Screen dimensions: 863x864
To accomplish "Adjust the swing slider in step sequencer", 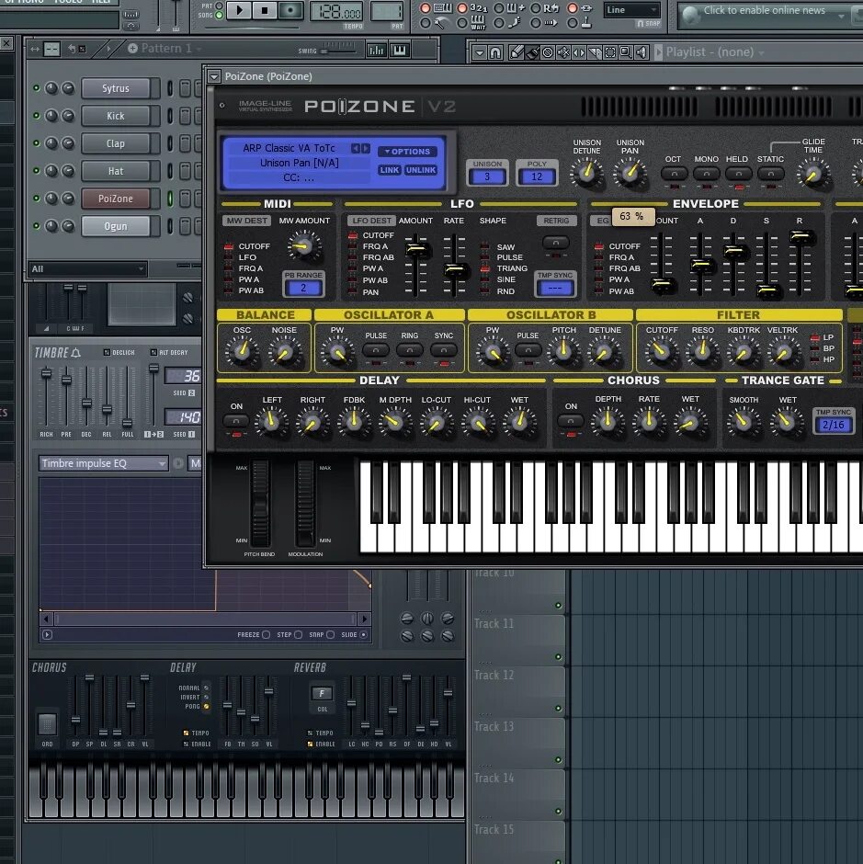I will point(338,51).
